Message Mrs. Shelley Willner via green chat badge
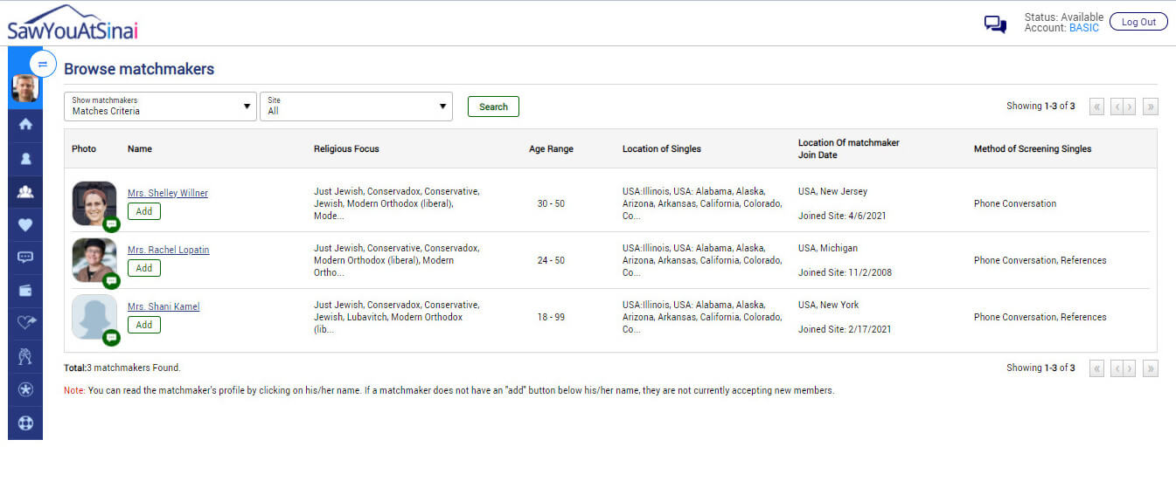Viewport: 1176px width, 481px height. click(x=111, y=224)
